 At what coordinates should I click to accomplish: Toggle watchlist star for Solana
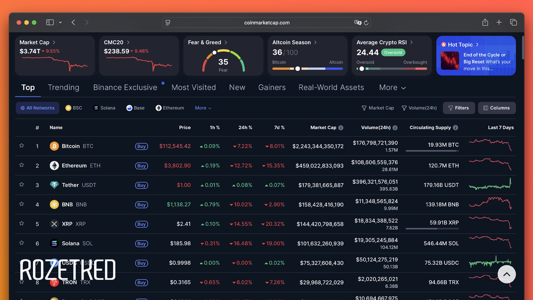click(x=22, y=243)
